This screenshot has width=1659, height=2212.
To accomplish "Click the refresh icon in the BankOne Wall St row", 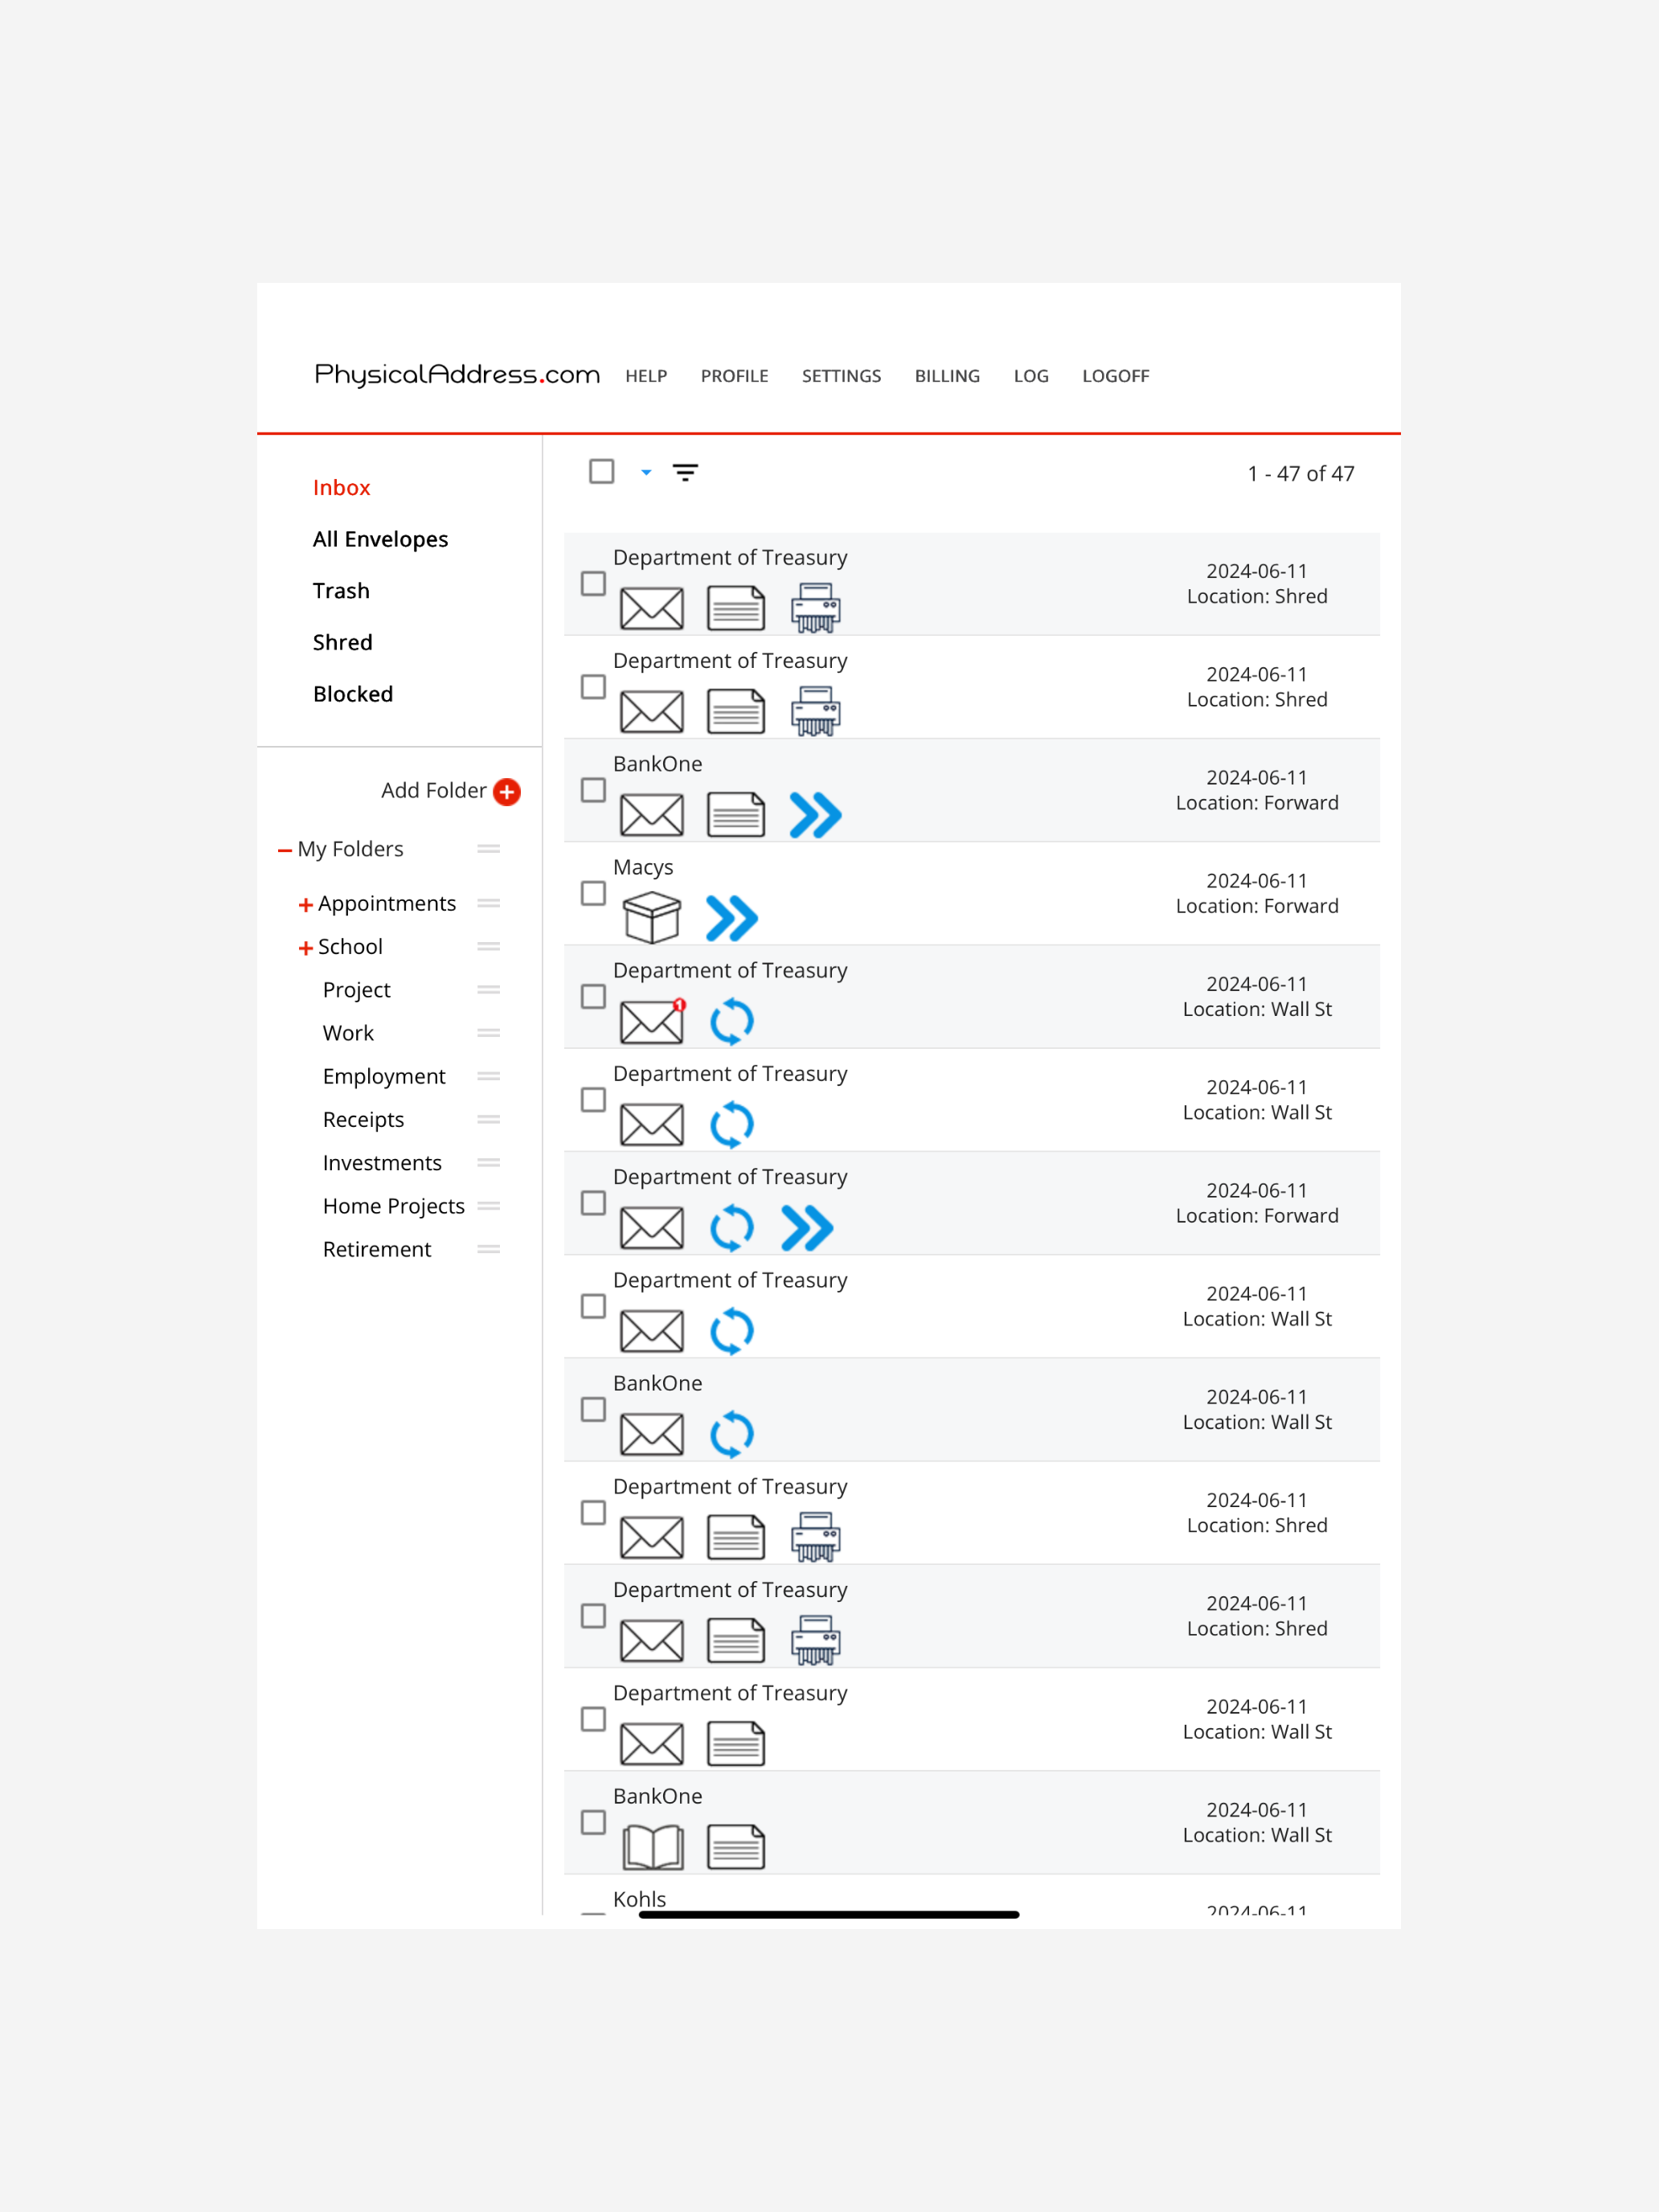I will tap(732, 1434).
